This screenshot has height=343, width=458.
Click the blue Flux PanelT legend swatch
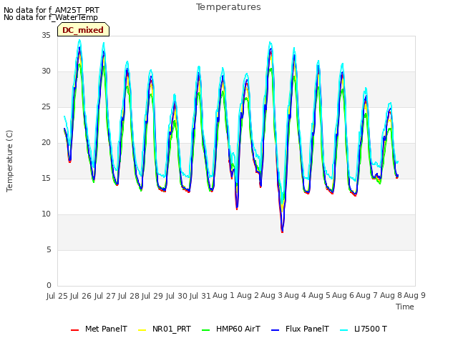tap(276, 330)
